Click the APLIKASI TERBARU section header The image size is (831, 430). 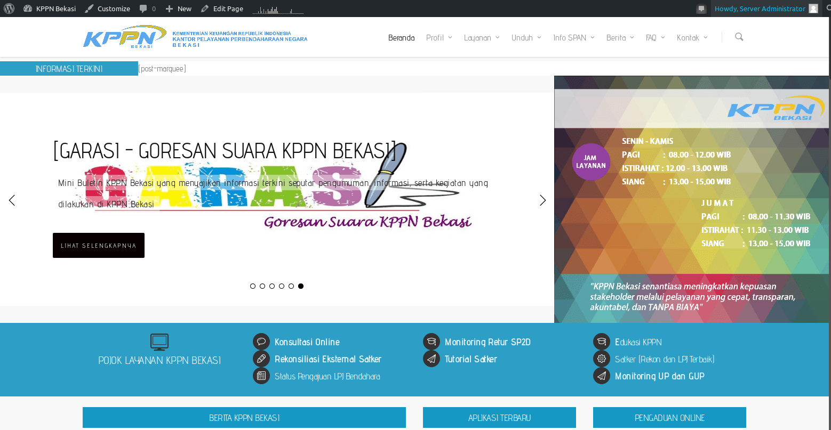[499, 418]
